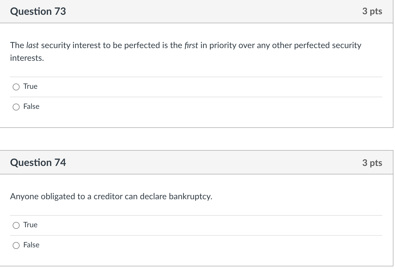Click the "3 pts" label of Question 74

click(372, 163)
